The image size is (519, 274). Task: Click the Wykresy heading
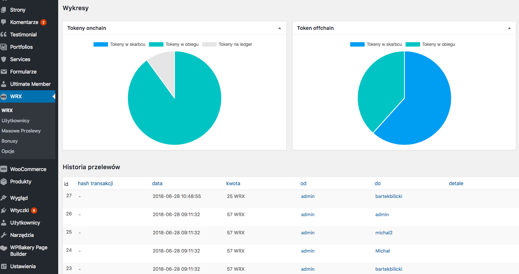76,8
